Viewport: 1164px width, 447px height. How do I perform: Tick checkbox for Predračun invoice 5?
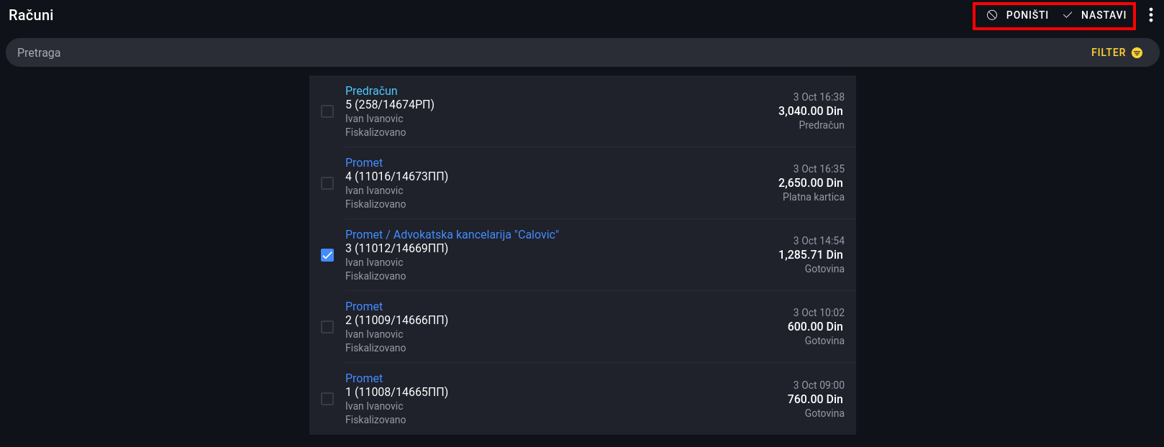327,111
